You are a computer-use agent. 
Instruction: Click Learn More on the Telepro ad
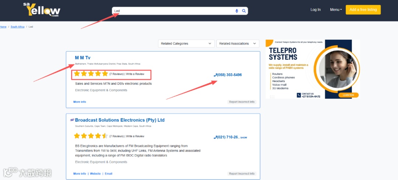pyautogui.click(x=348, y=95)
